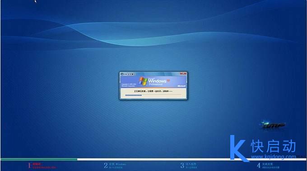Click the status message text in the setup dialog
Image resolution: width=307 pixels, height=171 pixels.
click(153, 91)
